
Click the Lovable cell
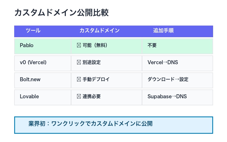pos(29,97)
